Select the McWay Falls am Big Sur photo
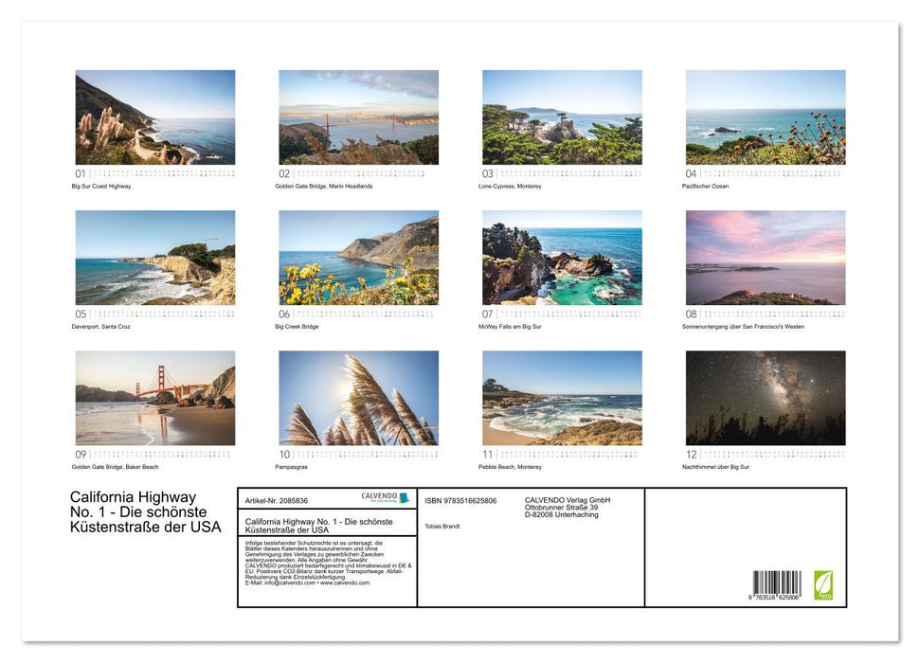 tap(562, 258)
